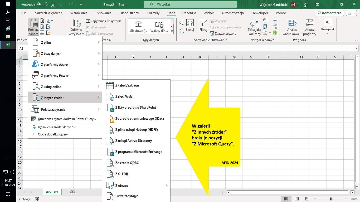The image size is (360, 202).
Task: Open the Z pliku submenu
Action: 65,43
